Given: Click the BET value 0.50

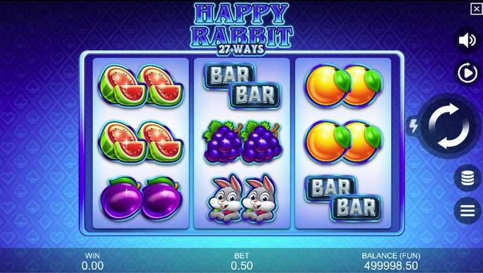Looking at the screenshot, I should 242,265.
